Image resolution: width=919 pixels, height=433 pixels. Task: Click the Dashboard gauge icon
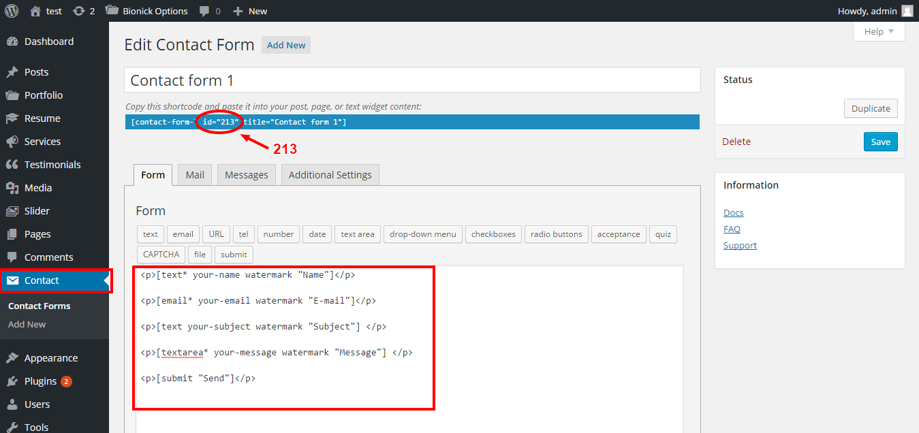point(12,42)
